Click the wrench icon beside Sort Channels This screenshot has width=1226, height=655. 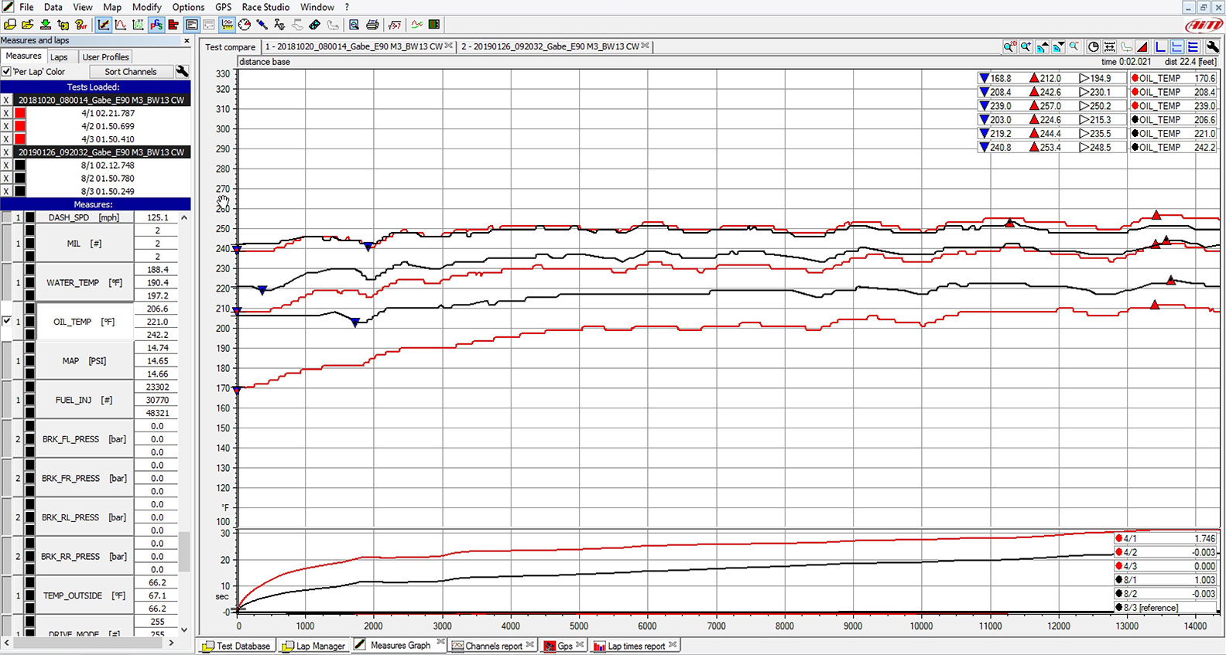point(183,71)
